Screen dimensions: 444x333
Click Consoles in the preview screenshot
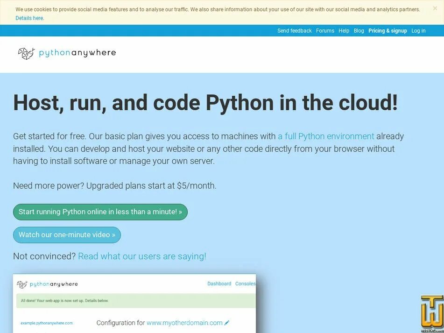(245, 284)
